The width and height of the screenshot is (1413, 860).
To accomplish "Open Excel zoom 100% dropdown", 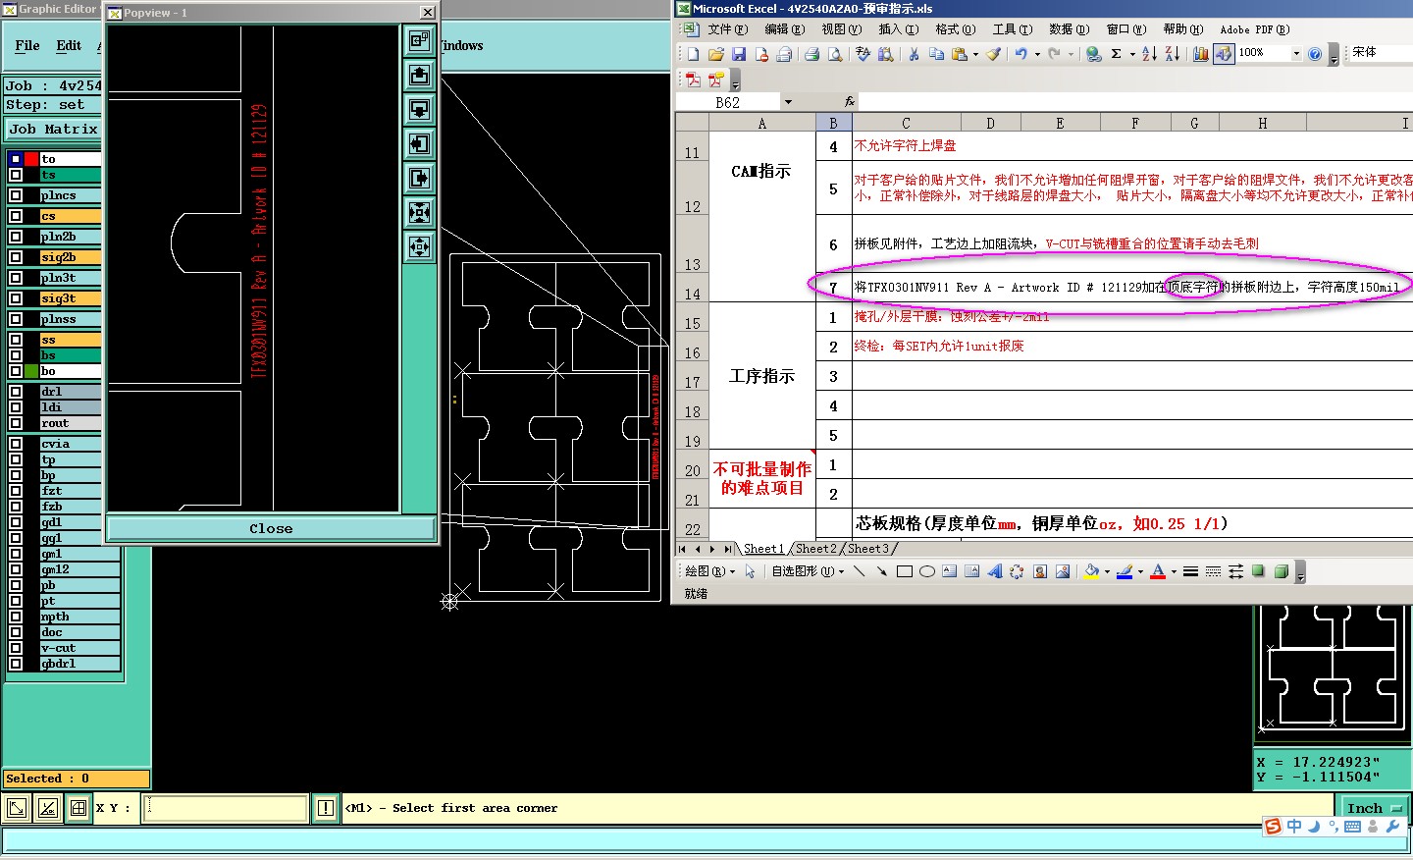I will [1296, 53].
